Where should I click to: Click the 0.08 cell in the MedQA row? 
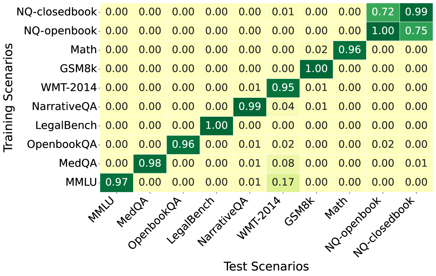click(283, 163)
